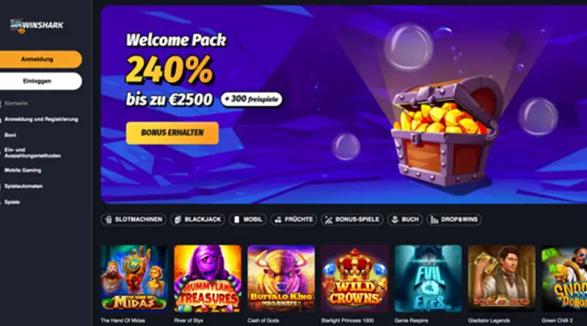Open the Buffalo King game thumbnail

coord(281,278)
